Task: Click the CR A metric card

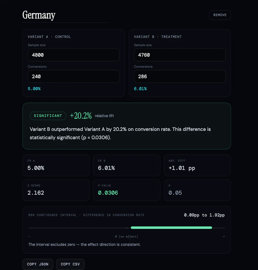Action: click(56, 165)
